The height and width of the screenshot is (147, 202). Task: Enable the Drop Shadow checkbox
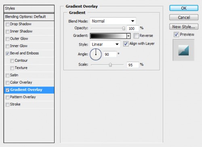coord(7,24)
